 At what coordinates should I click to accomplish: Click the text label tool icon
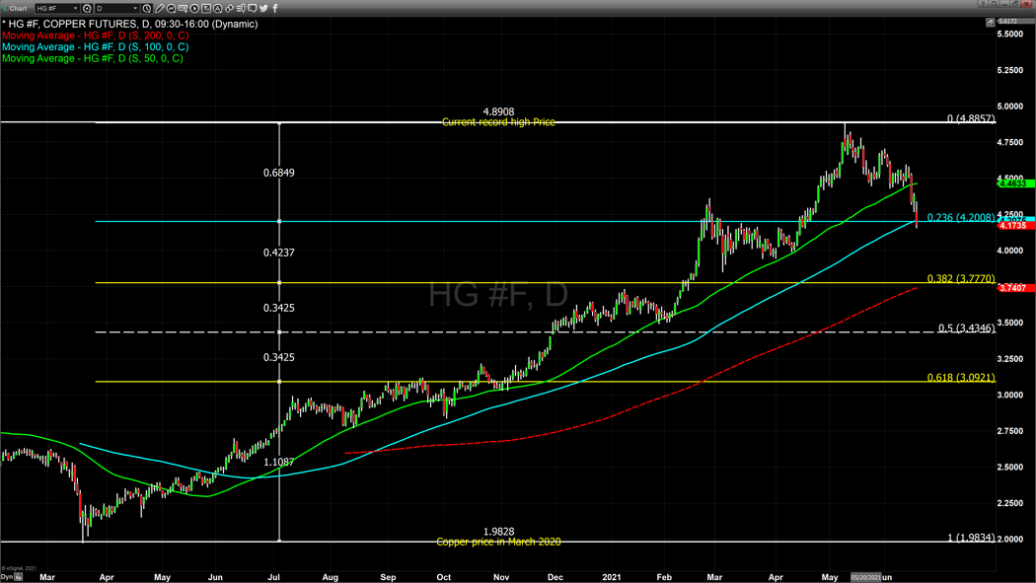(x=206, y=9)
